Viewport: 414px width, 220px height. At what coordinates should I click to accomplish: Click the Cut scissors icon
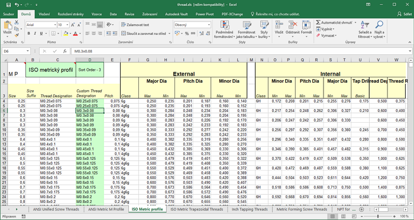17,22
